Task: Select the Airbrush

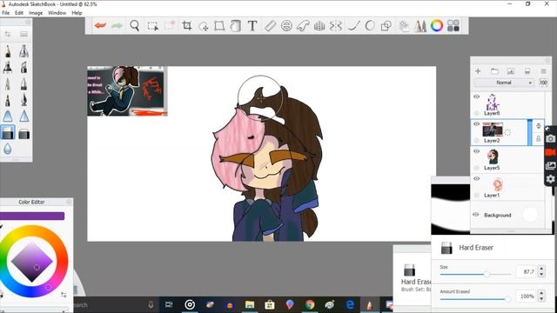Action: point(23,52)
